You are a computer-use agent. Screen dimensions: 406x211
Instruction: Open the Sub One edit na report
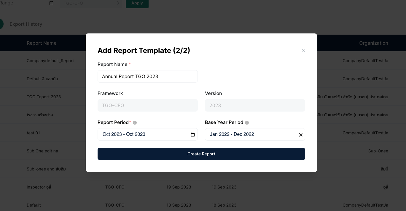click(x=42, y=151)
